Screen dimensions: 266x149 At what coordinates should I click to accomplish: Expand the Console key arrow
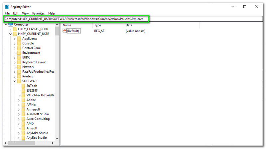point(15,43)
